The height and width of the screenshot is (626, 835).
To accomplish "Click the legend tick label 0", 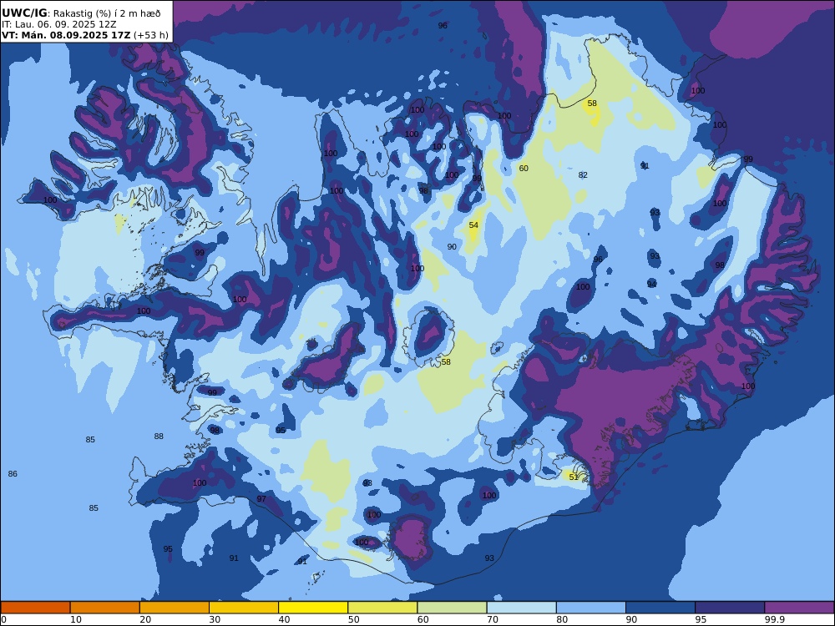I will (3, 619).
